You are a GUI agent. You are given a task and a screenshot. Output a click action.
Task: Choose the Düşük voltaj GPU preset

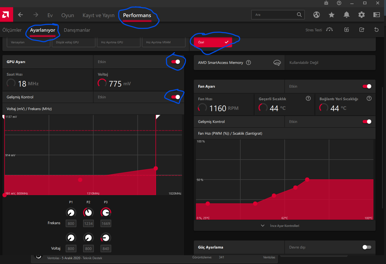tap(73, 42)
